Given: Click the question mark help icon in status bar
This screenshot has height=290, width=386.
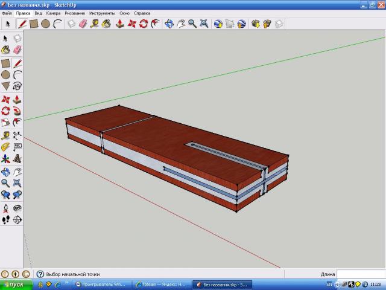Looking at the screenshot, I should coord(40,274).
